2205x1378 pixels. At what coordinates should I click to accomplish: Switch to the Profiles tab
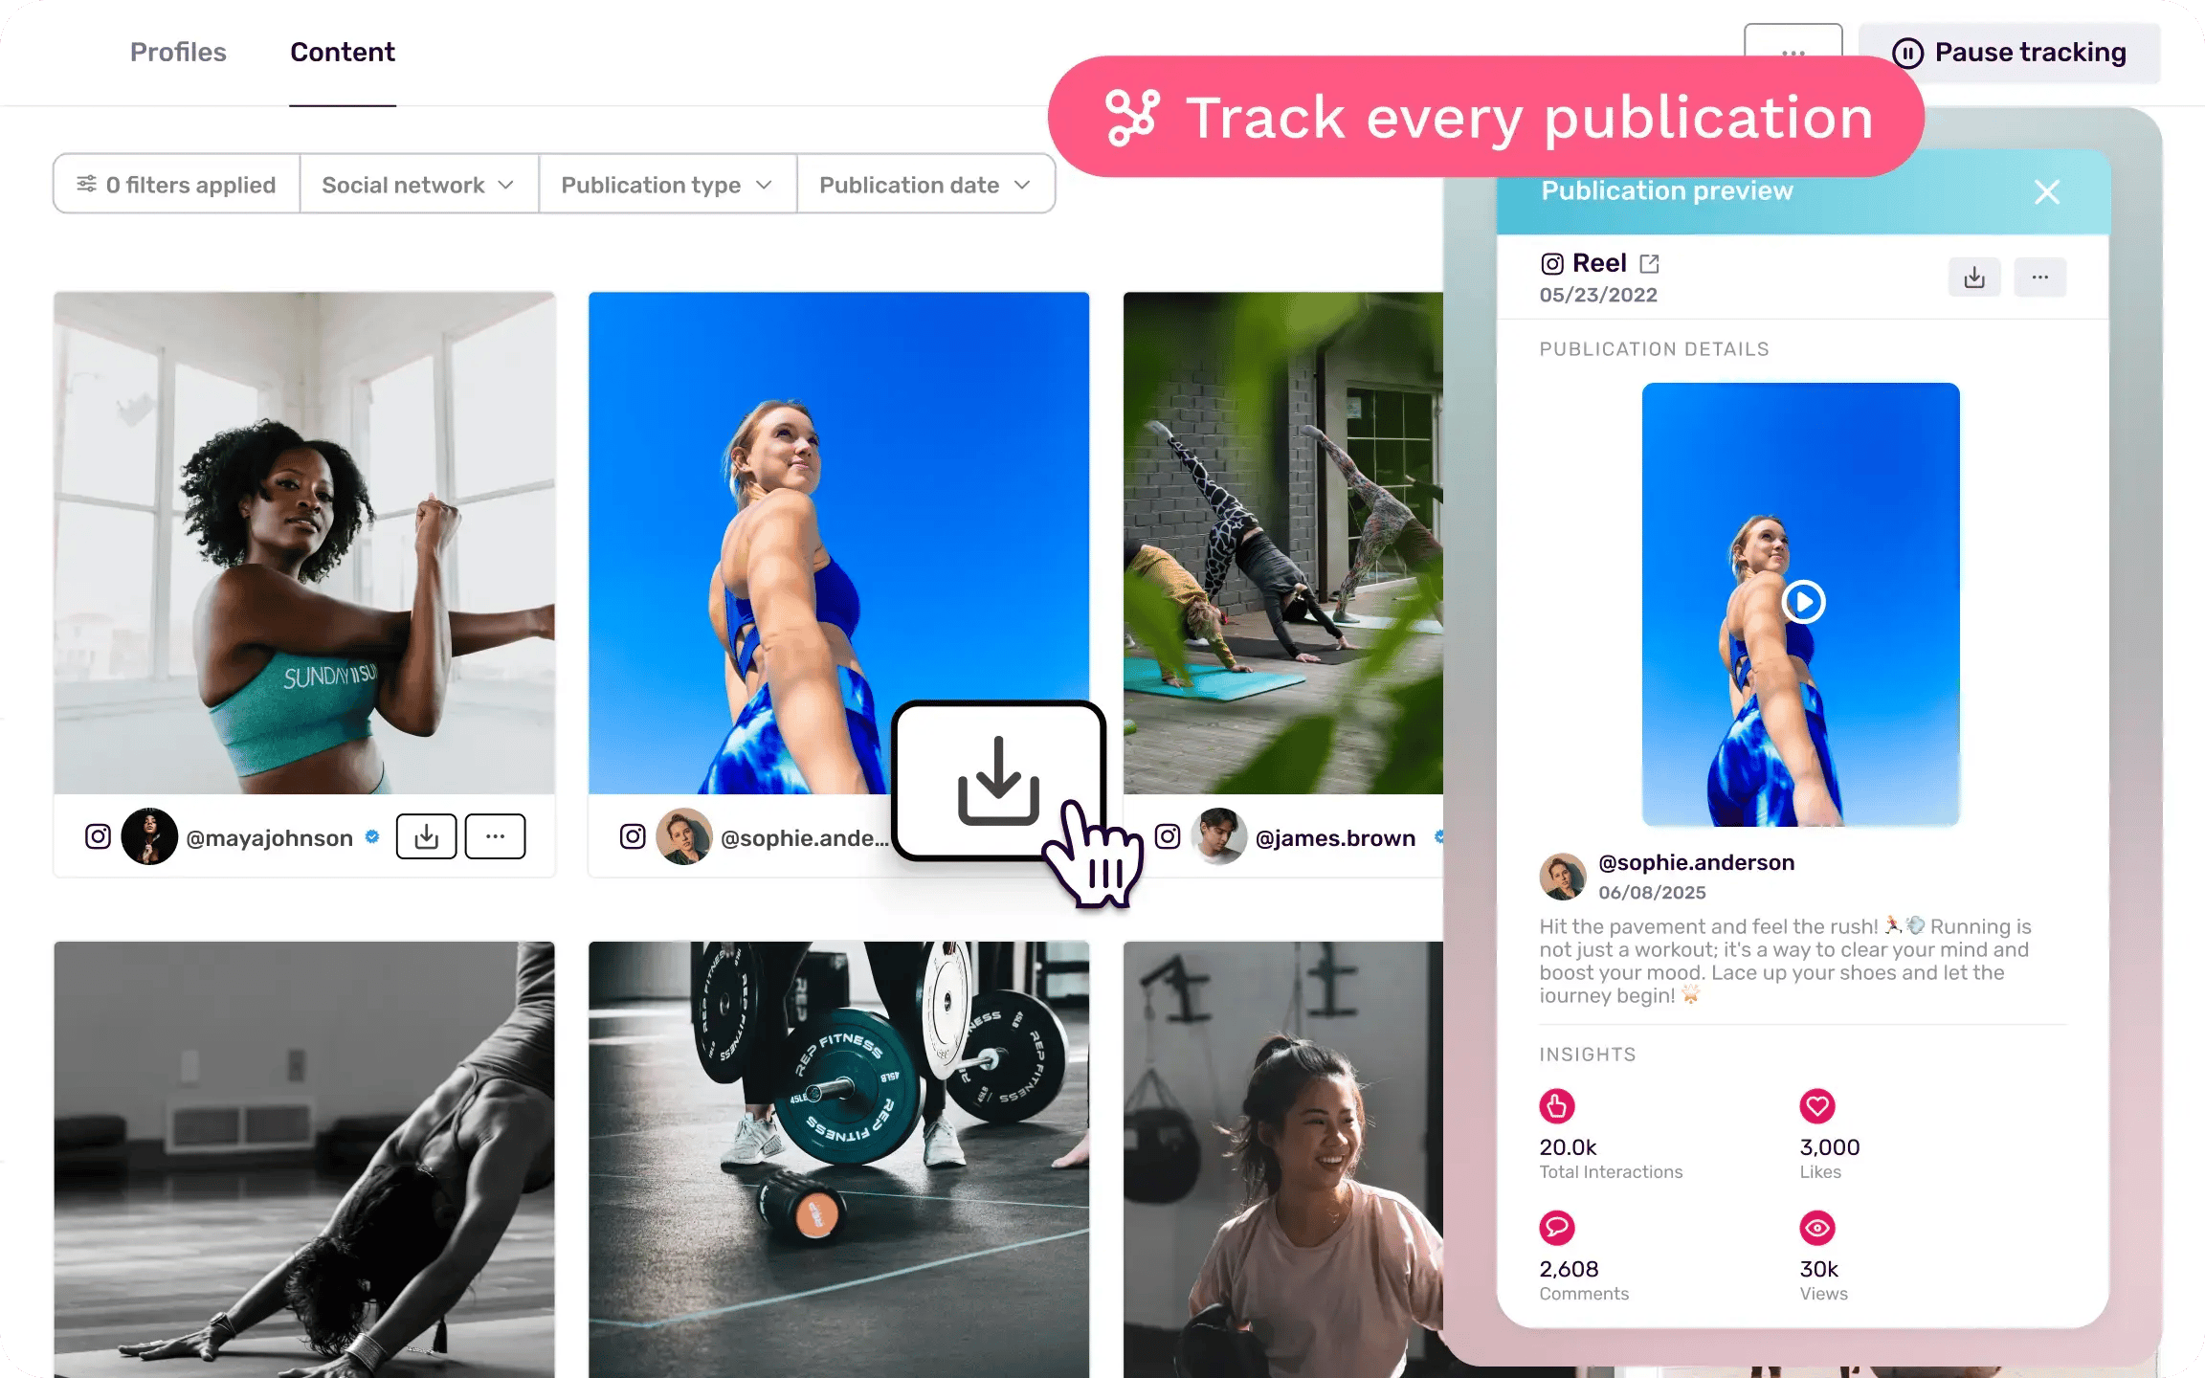pos(178,52)
